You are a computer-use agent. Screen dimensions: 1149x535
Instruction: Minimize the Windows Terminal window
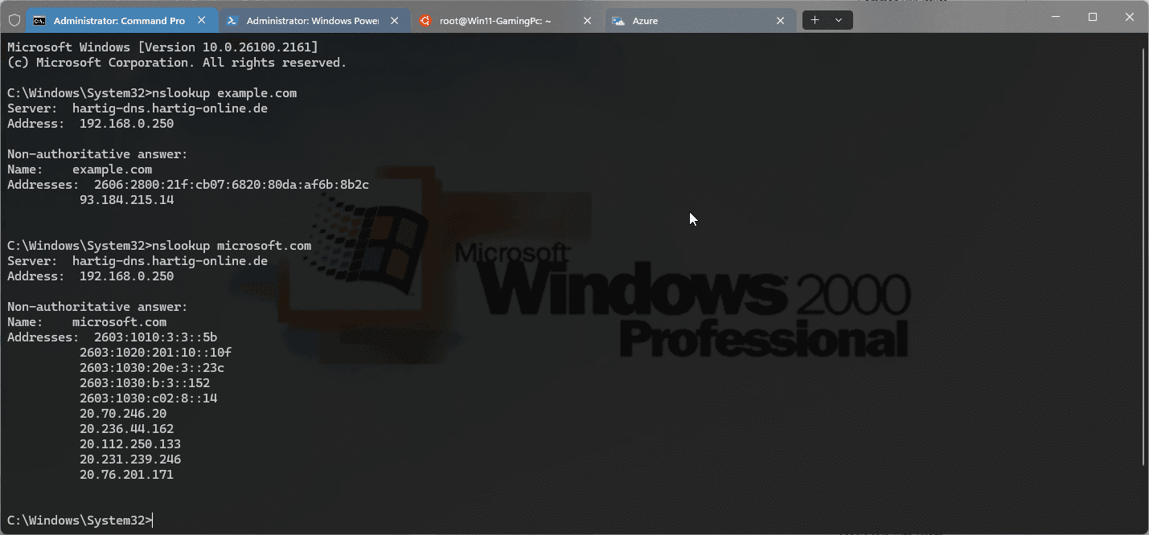[1054, 16]
